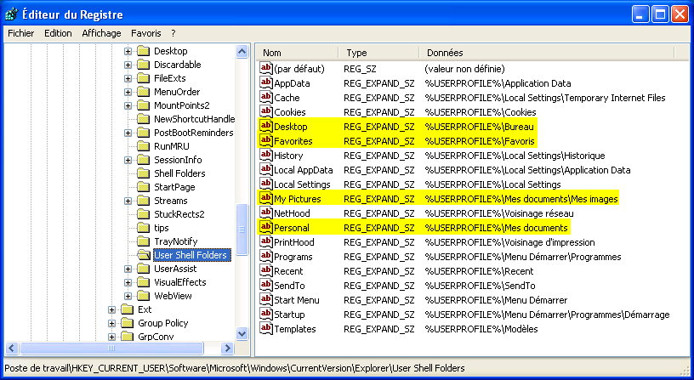Expand the MountPoints2 tree key
This screenshot has height=380, width=694.
point(128,105)
